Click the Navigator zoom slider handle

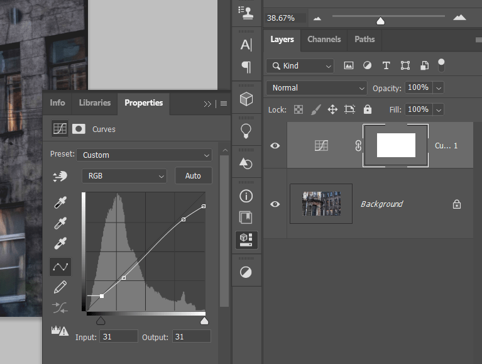click(381, 21)
